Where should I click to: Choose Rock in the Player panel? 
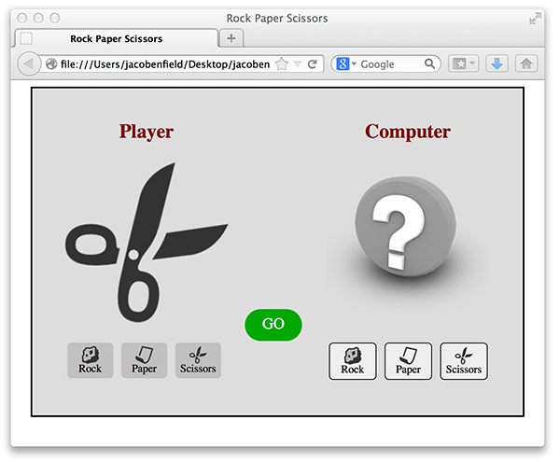tap(90, 360)
